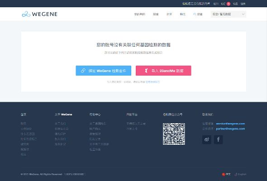
Task: Click the 联系我们 footer heading
Action: tap(208, 114)
